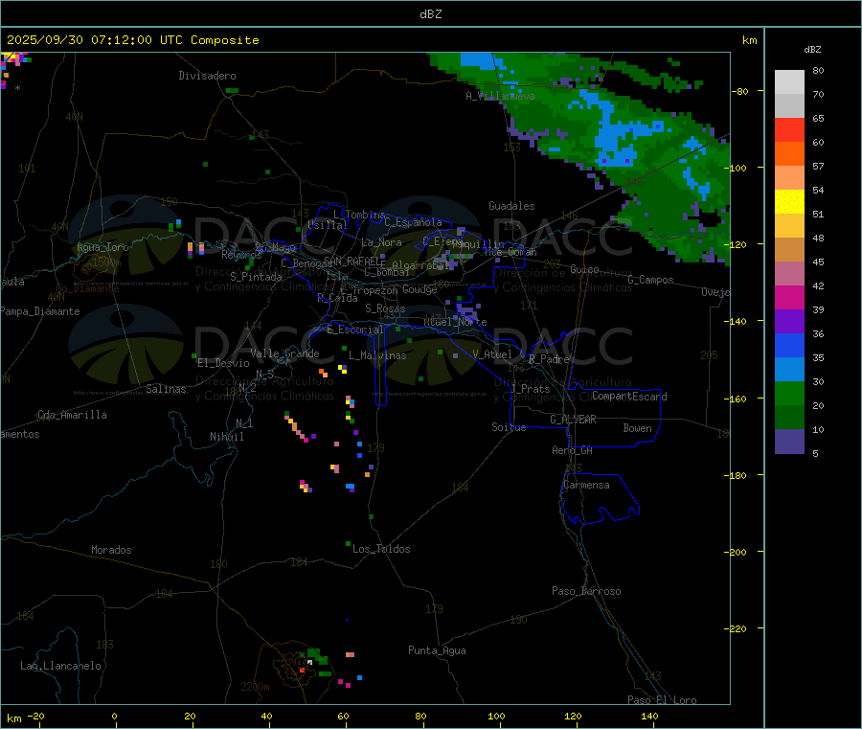862x729 pixels.
Task: Click the Paso_Barroso label
Action: point(586,591)
